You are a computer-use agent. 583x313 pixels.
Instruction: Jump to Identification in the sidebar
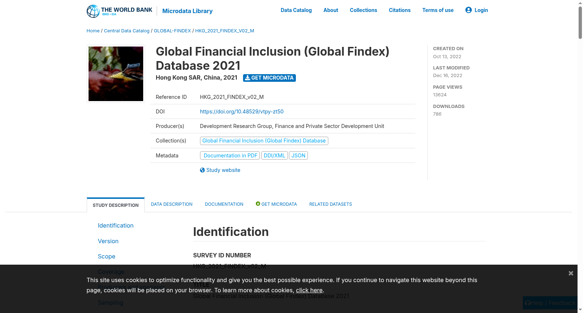[116, 225]
